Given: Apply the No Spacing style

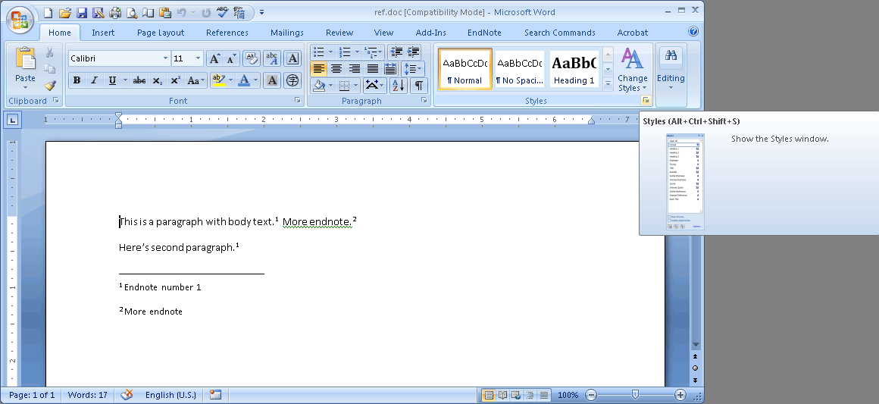Looking at the screenshot, I should 519,68.
